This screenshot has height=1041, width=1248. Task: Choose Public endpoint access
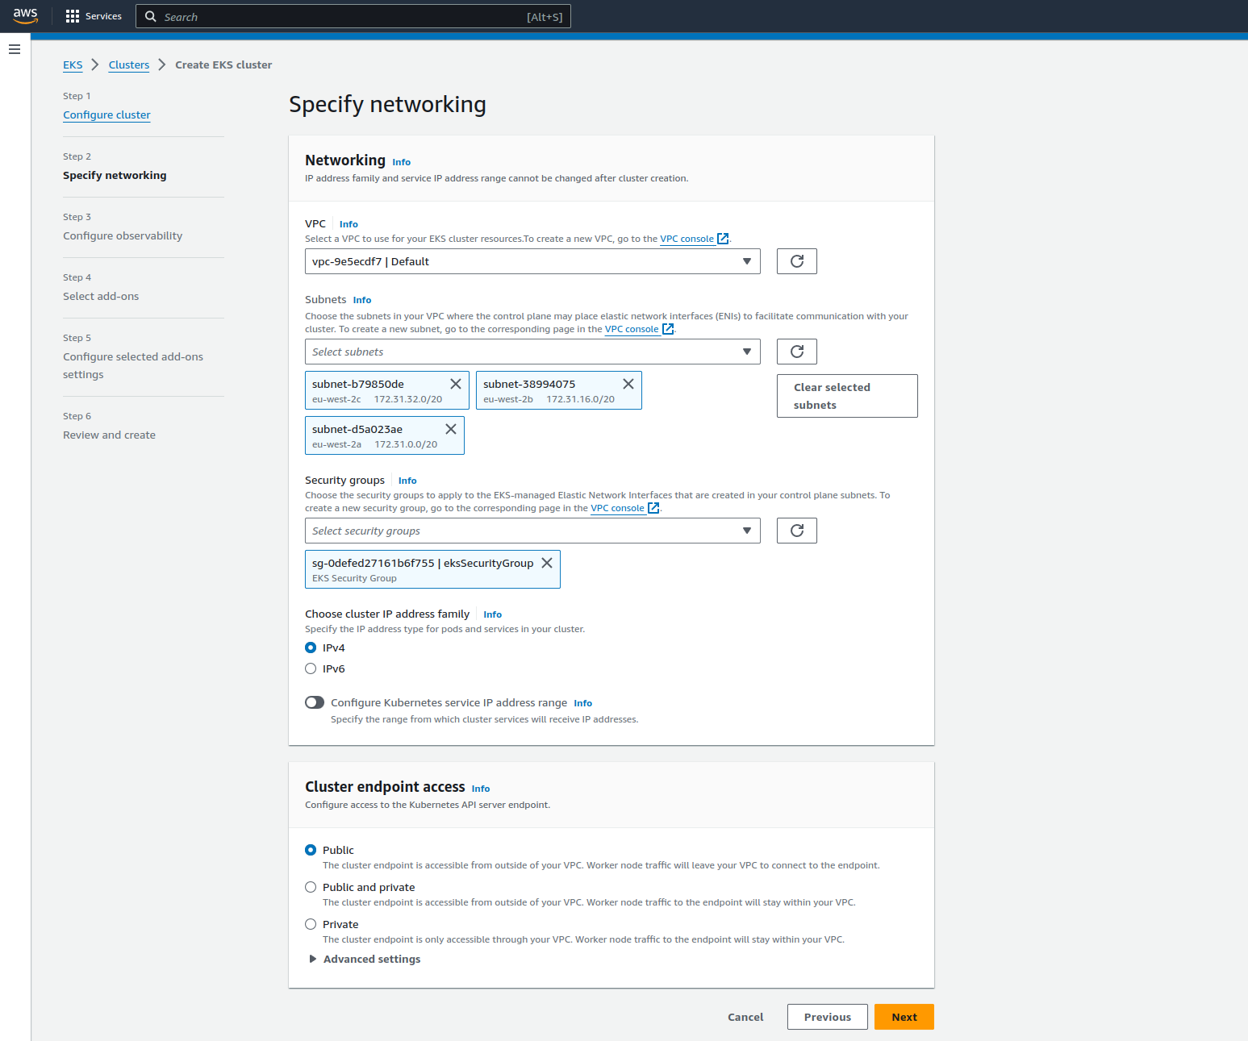pos(311,850)
